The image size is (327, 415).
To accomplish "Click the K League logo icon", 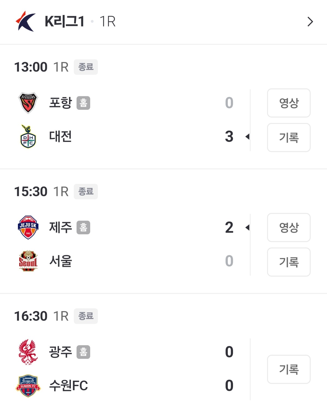I will tap(26, 21).
